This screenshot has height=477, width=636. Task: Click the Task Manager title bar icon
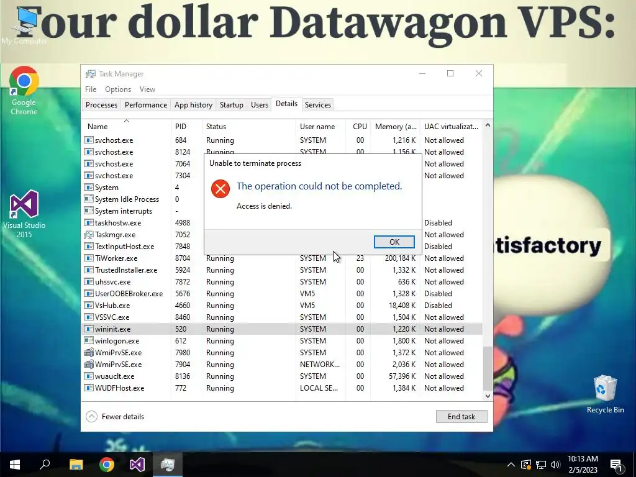(91, 74)
